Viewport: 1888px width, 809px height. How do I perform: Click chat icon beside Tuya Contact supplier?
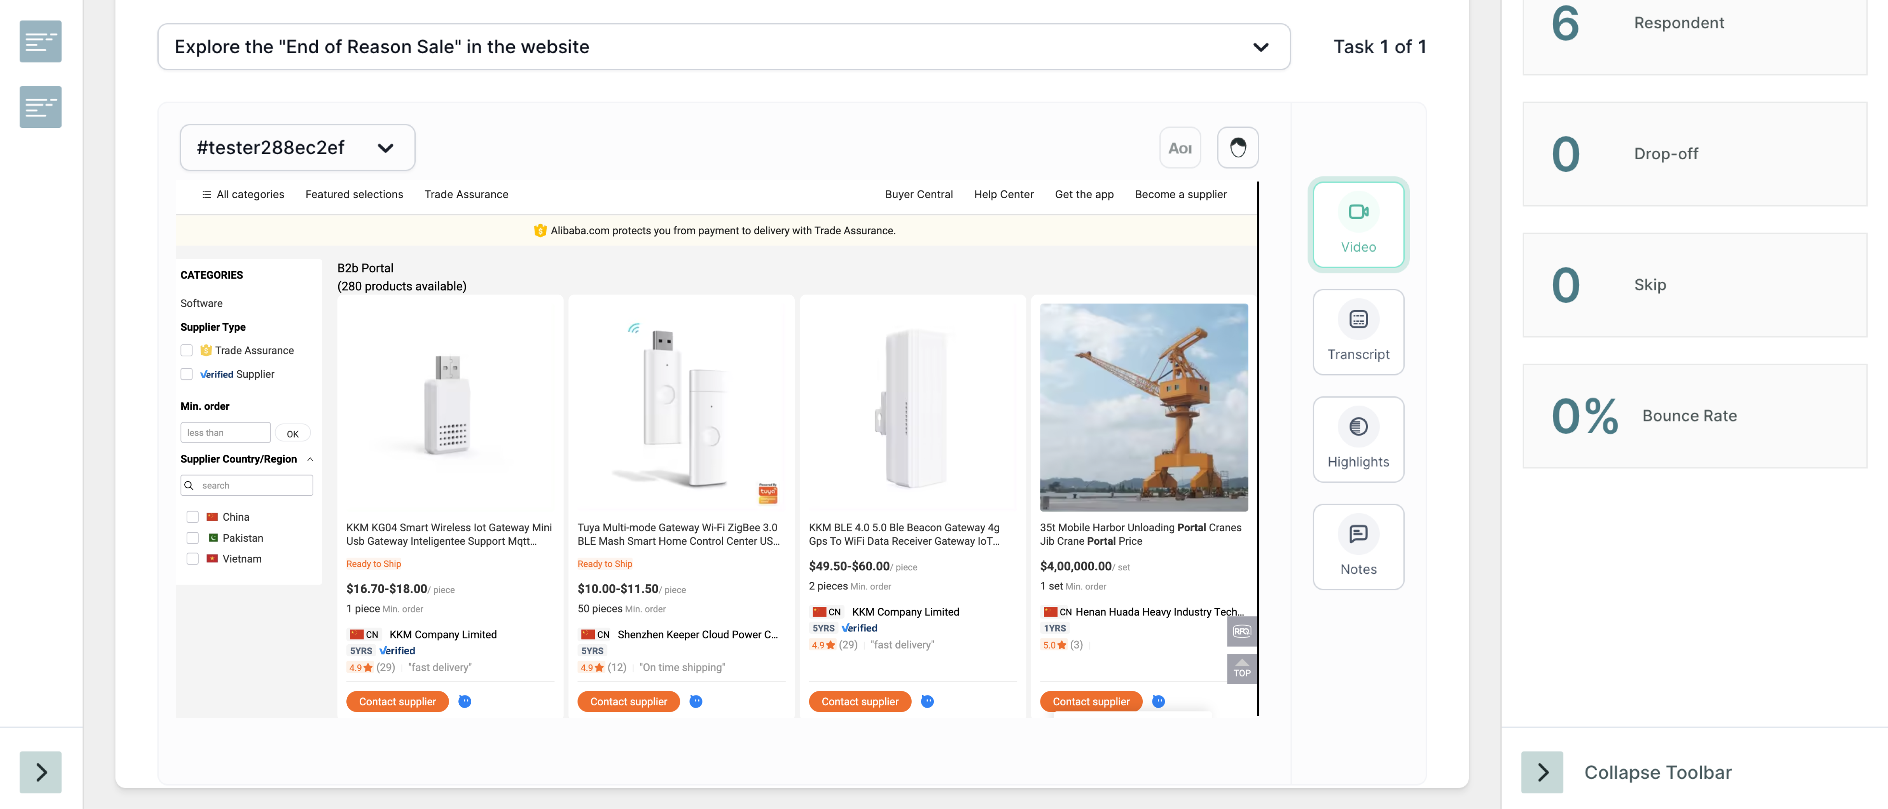tap(696, 702)
